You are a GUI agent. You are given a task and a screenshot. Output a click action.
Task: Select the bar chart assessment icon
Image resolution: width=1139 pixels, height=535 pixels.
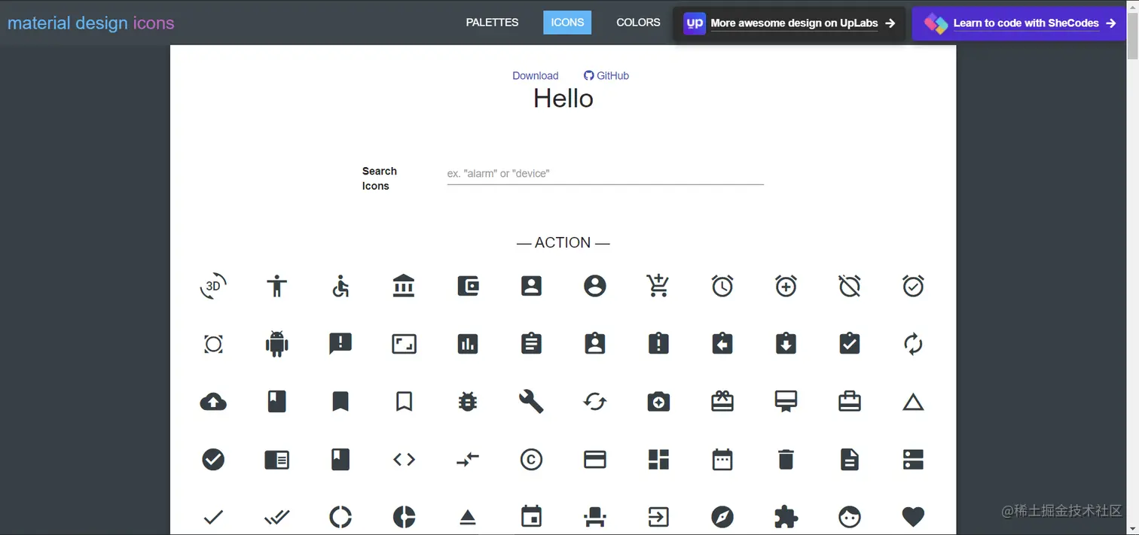[x=468, y=344]
